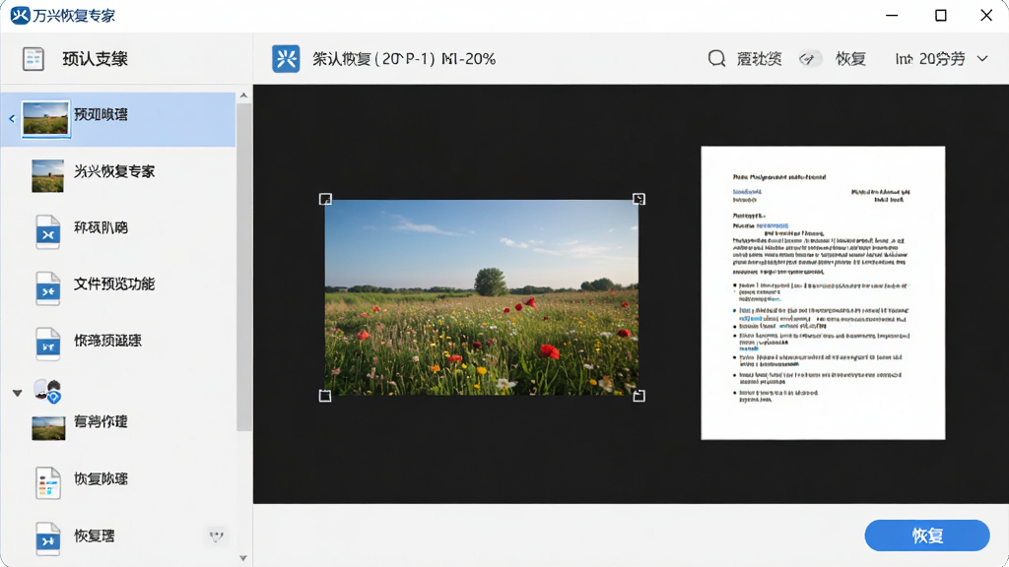Click the 恢复 label in the top toolbar
The image size is (1009, 567).
(850, 59)
